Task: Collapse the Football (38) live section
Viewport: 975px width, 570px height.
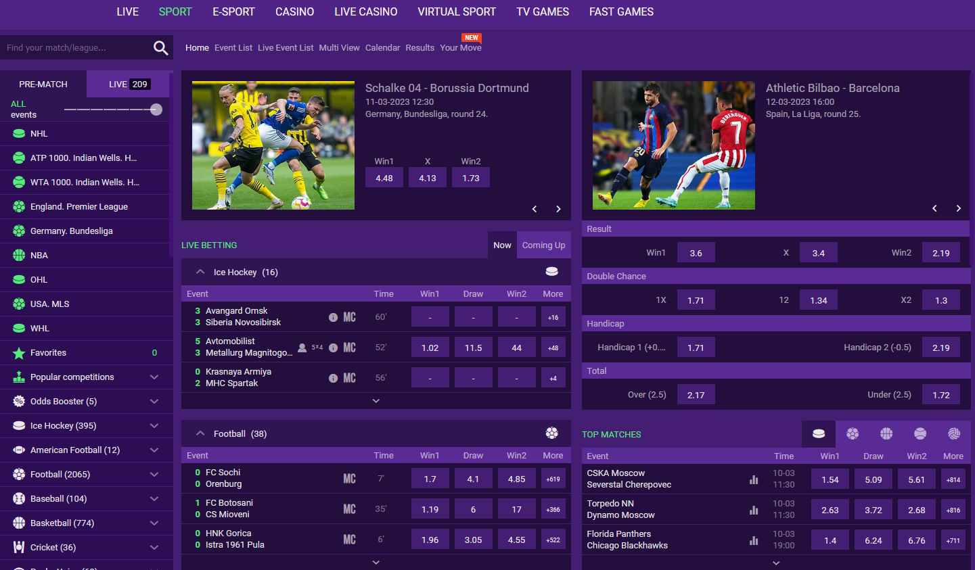Action: (200, 433)
